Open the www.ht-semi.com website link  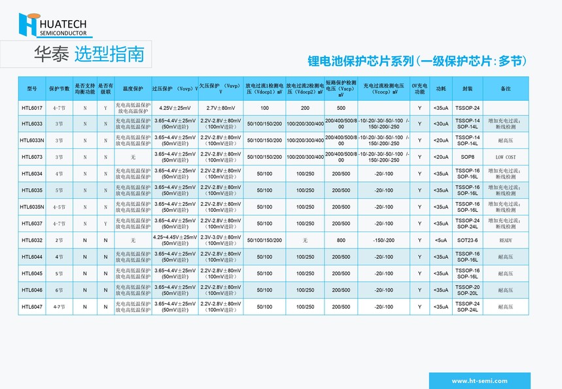pos(480,381)
